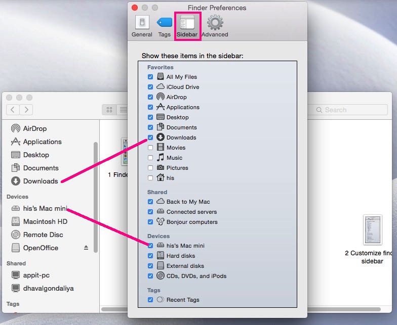Viewport: 397px width, 325px height.
Task: Click the Finder back navigation button
Action: click(13, 110)
